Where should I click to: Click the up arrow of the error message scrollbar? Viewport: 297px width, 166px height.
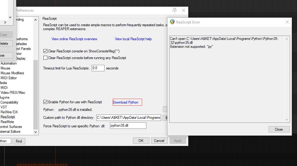click(287, 39)
